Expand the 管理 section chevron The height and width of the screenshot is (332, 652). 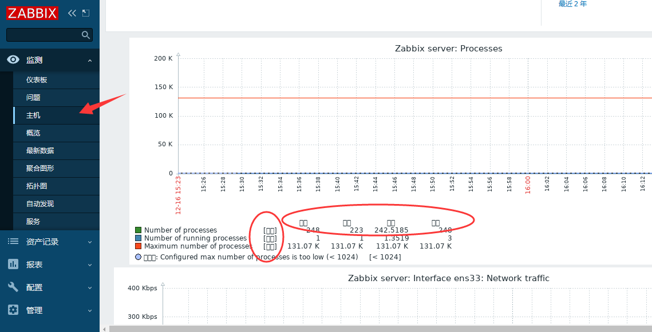(x=90, y=310)
